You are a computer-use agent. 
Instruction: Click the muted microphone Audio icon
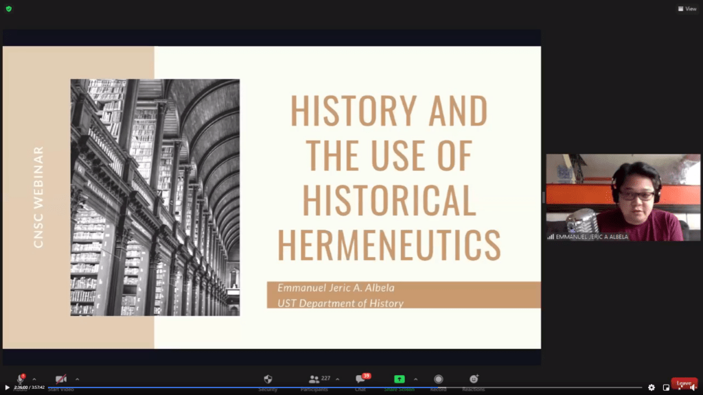[x=20, y=379]
